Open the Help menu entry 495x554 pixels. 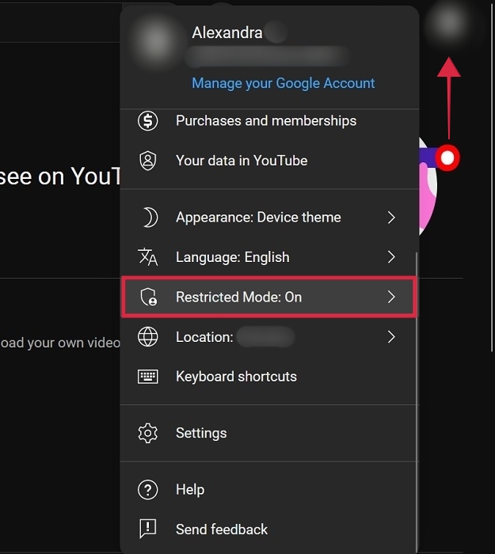coord(269,490)
